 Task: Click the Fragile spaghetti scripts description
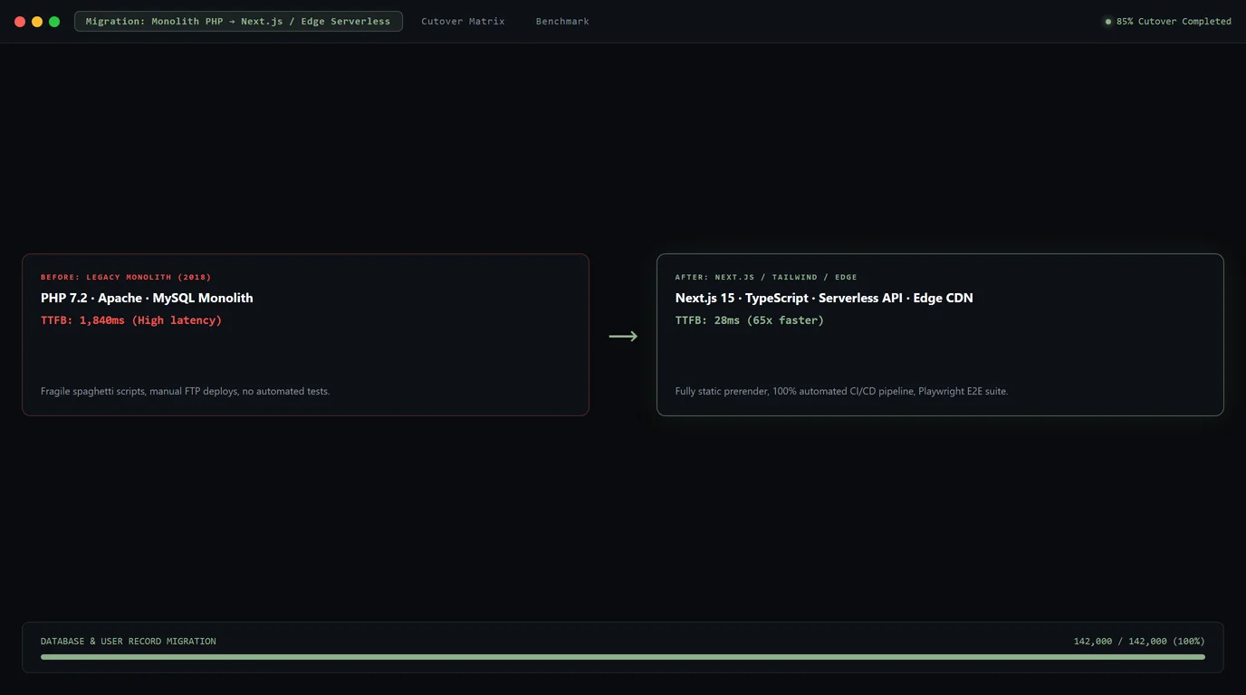(186, 391)
